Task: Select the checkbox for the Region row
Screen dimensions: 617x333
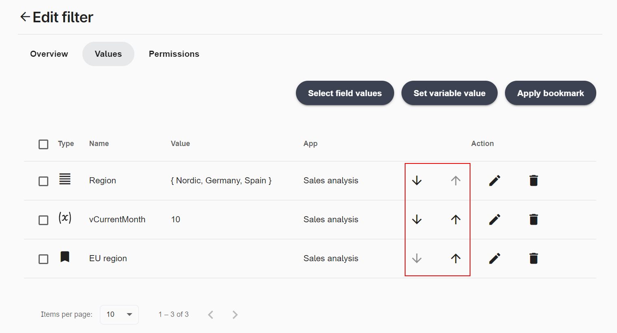Action: pyautogui.click(x=43, y=181)
